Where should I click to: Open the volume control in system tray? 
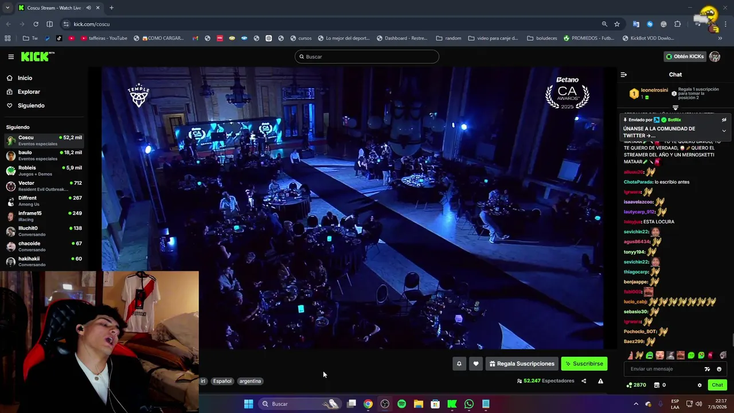point(698,404)
